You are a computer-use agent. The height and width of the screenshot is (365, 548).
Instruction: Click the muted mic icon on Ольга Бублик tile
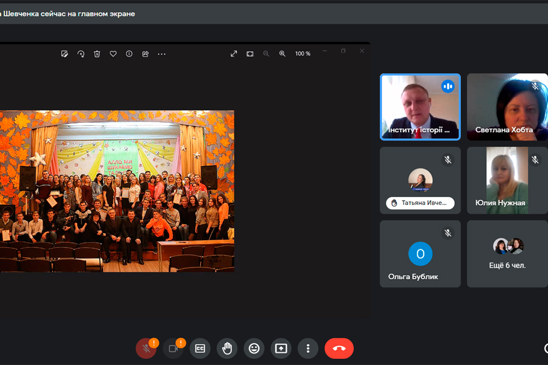[x=448, y=234]
